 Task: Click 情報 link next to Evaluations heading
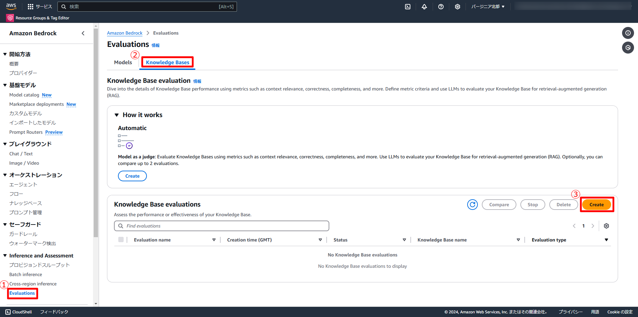pos(156,45)
